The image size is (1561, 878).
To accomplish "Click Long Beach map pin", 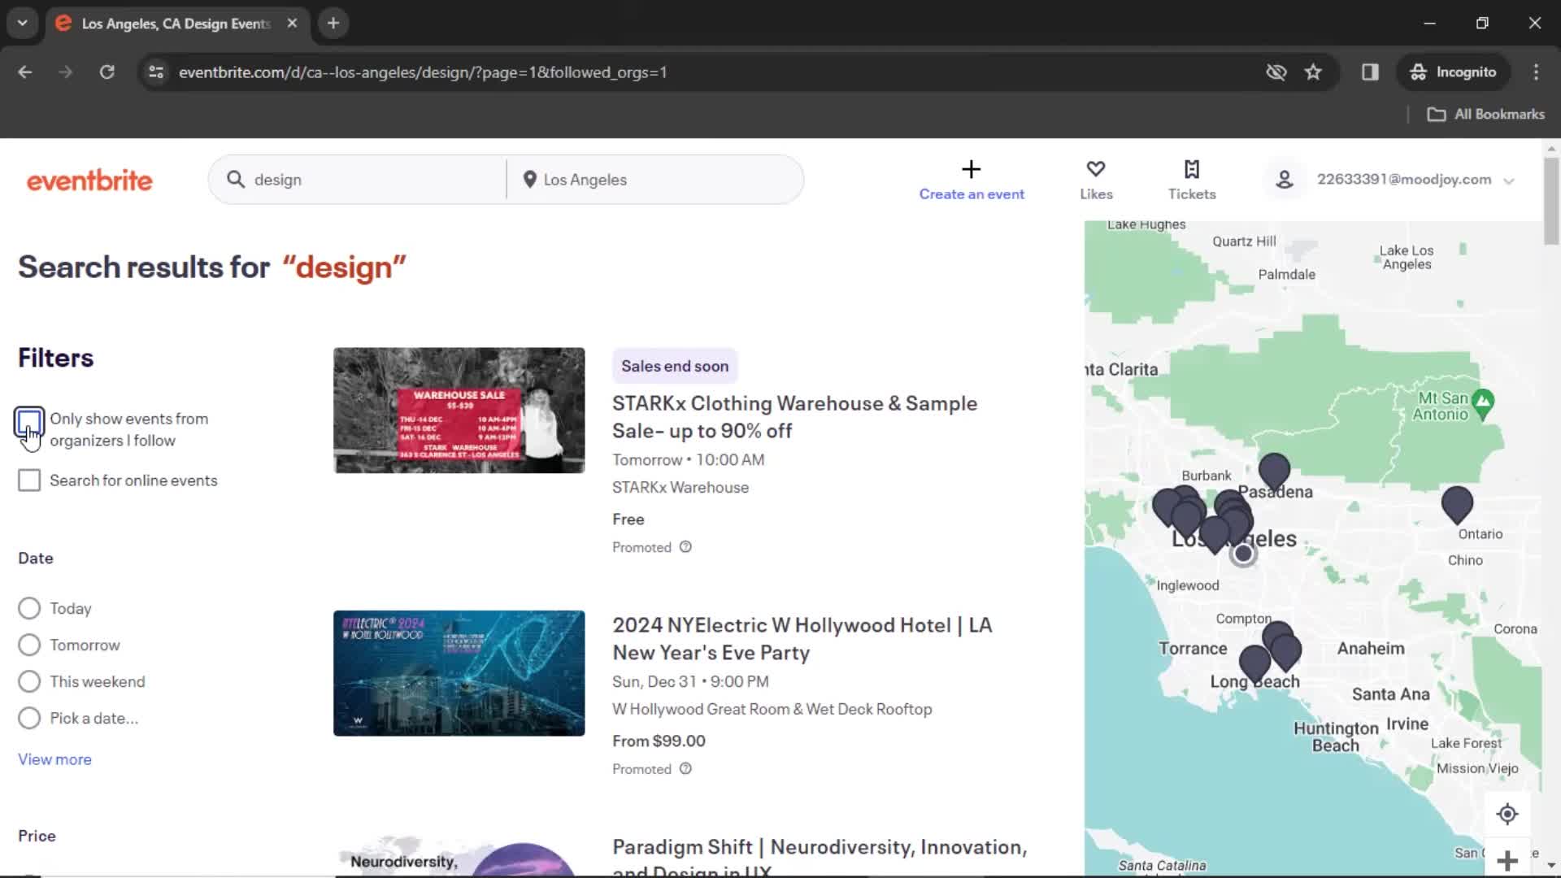I will pyautogui.click(x=1254, y=664).
